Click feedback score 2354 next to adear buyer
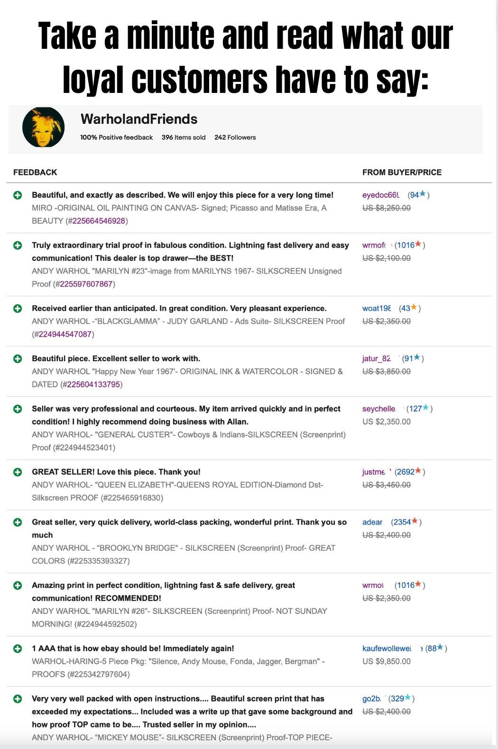 click(x=402, y=522)
